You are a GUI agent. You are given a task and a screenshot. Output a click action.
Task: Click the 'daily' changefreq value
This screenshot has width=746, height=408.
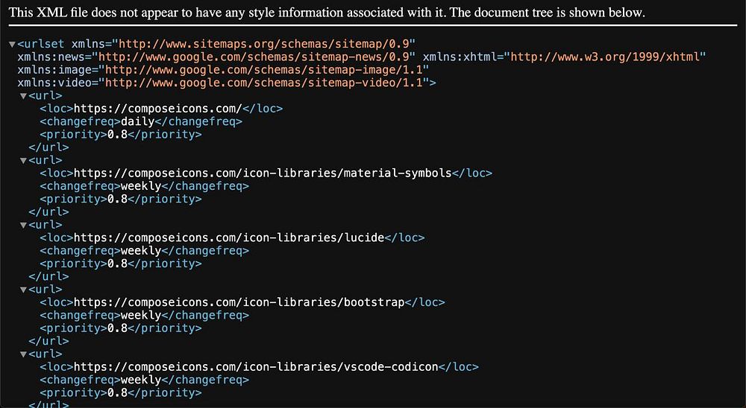point(138,121)
